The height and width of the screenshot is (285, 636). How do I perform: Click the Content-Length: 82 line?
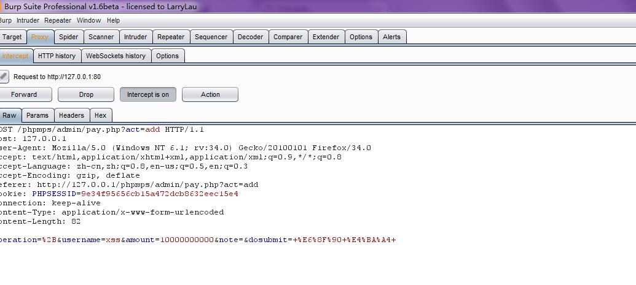point(40,221)
